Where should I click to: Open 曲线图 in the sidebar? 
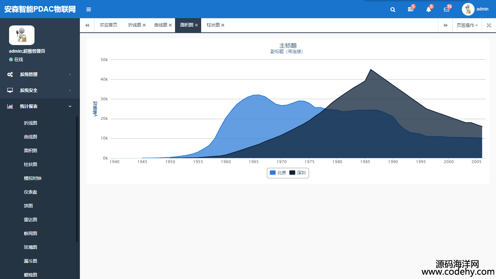pyautogui.click(x=31, y=137)
